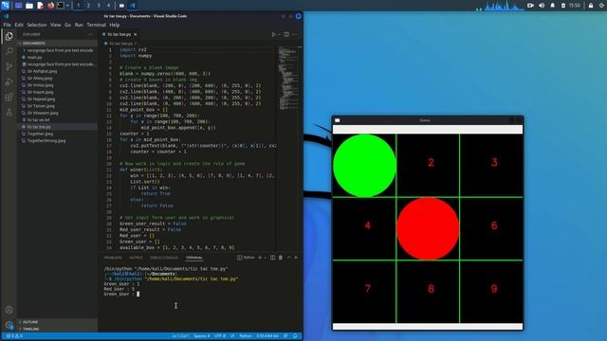Launch Firefox from the top panel
The height and width of the screenshot is (341, 607).
point(50,6)
